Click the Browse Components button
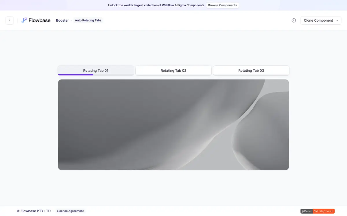Image resolution: width=347 pixels, height=216 pixels. pos(222,5)
